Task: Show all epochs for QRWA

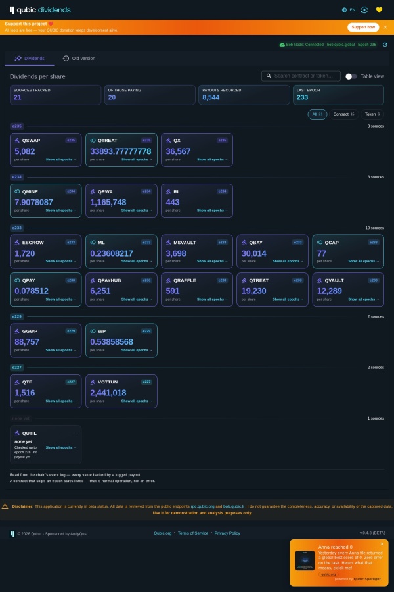Action: pos(137,210)
